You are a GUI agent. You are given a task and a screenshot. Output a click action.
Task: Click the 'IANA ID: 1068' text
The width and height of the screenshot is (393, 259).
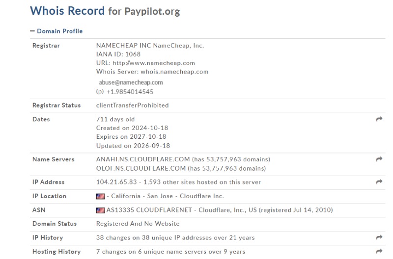click(x=118, y=54)
